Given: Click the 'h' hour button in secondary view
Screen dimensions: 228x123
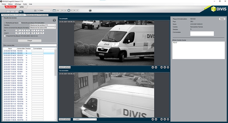Looking at the screenshot, I should tap(165, 119).
